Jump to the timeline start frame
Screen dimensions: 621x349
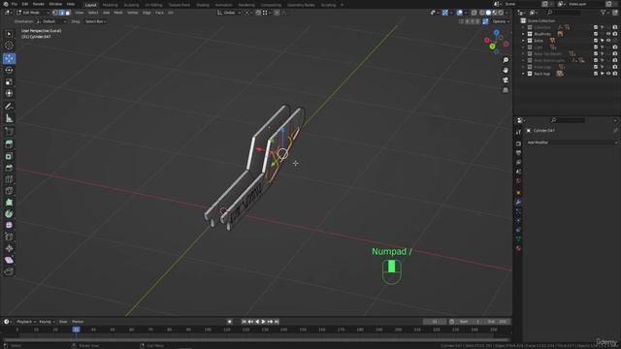pyautogui.click(x=244, y=322)
